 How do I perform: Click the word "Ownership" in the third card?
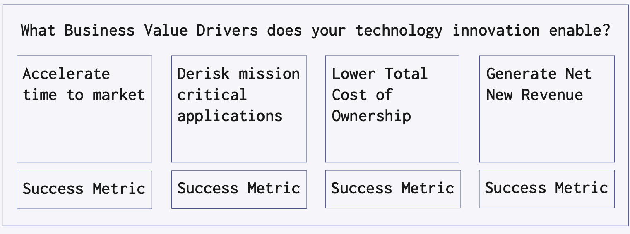click(371, 116)
